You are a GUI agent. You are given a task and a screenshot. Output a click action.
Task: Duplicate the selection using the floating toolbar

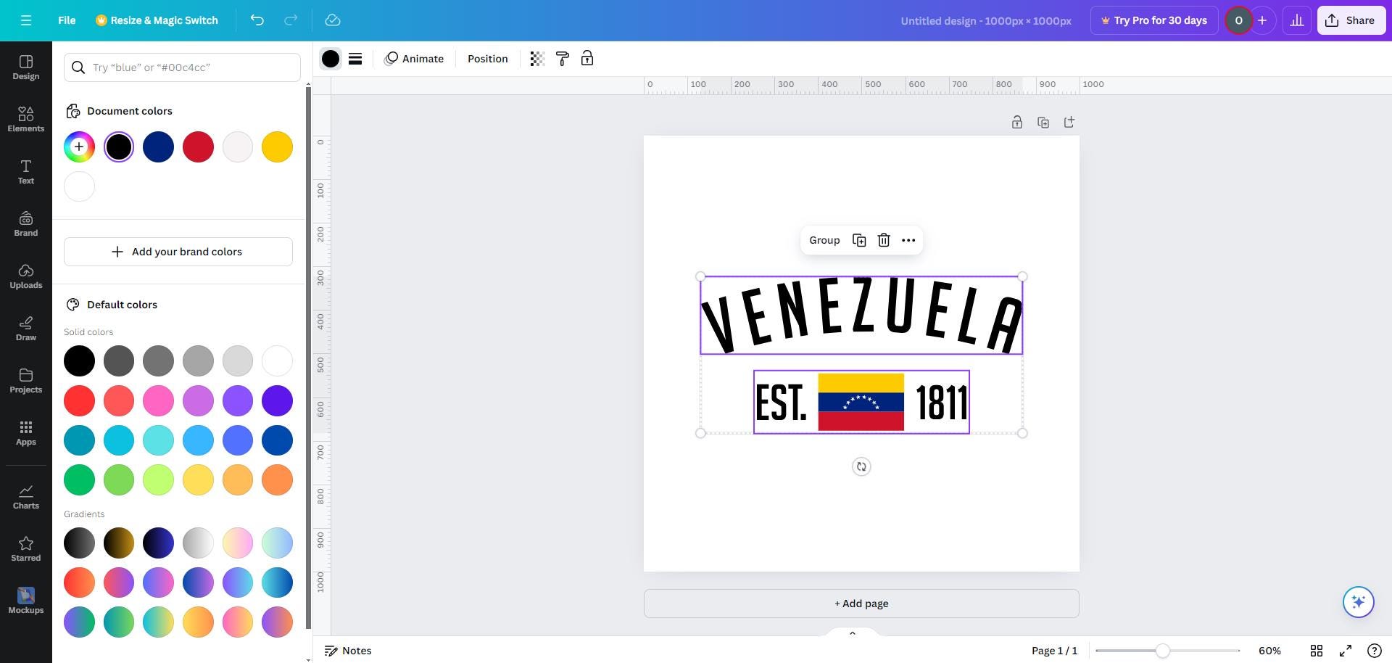pos(859,239)
